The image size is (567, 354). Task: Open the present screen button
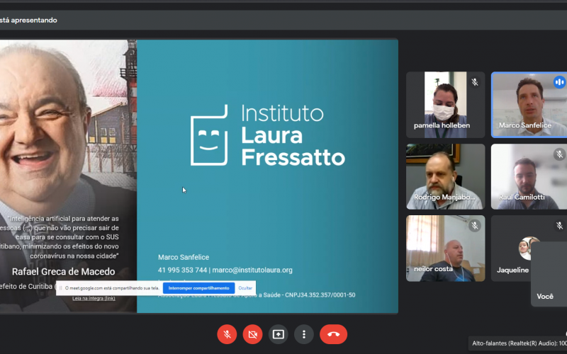pyautogui.click(x=278, y=334)
